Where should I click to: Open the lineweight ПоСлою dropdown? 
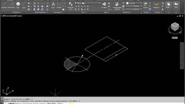(134, 6)
